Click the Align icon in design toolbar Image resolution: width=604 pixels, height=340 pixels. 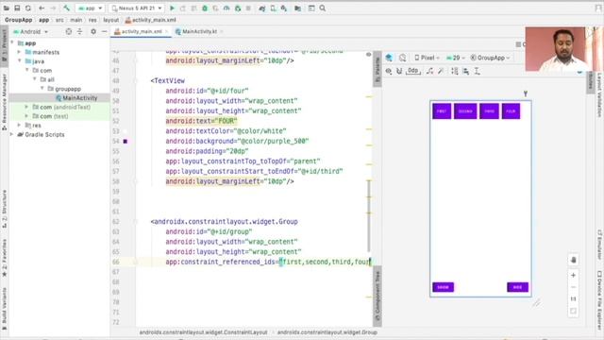pos(465,72)
